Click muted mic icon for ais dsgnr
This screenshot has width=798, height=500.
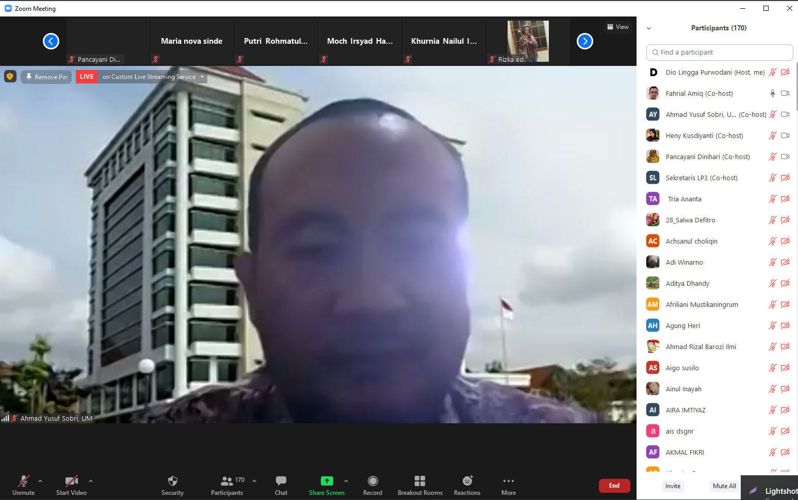pos(773,431)
